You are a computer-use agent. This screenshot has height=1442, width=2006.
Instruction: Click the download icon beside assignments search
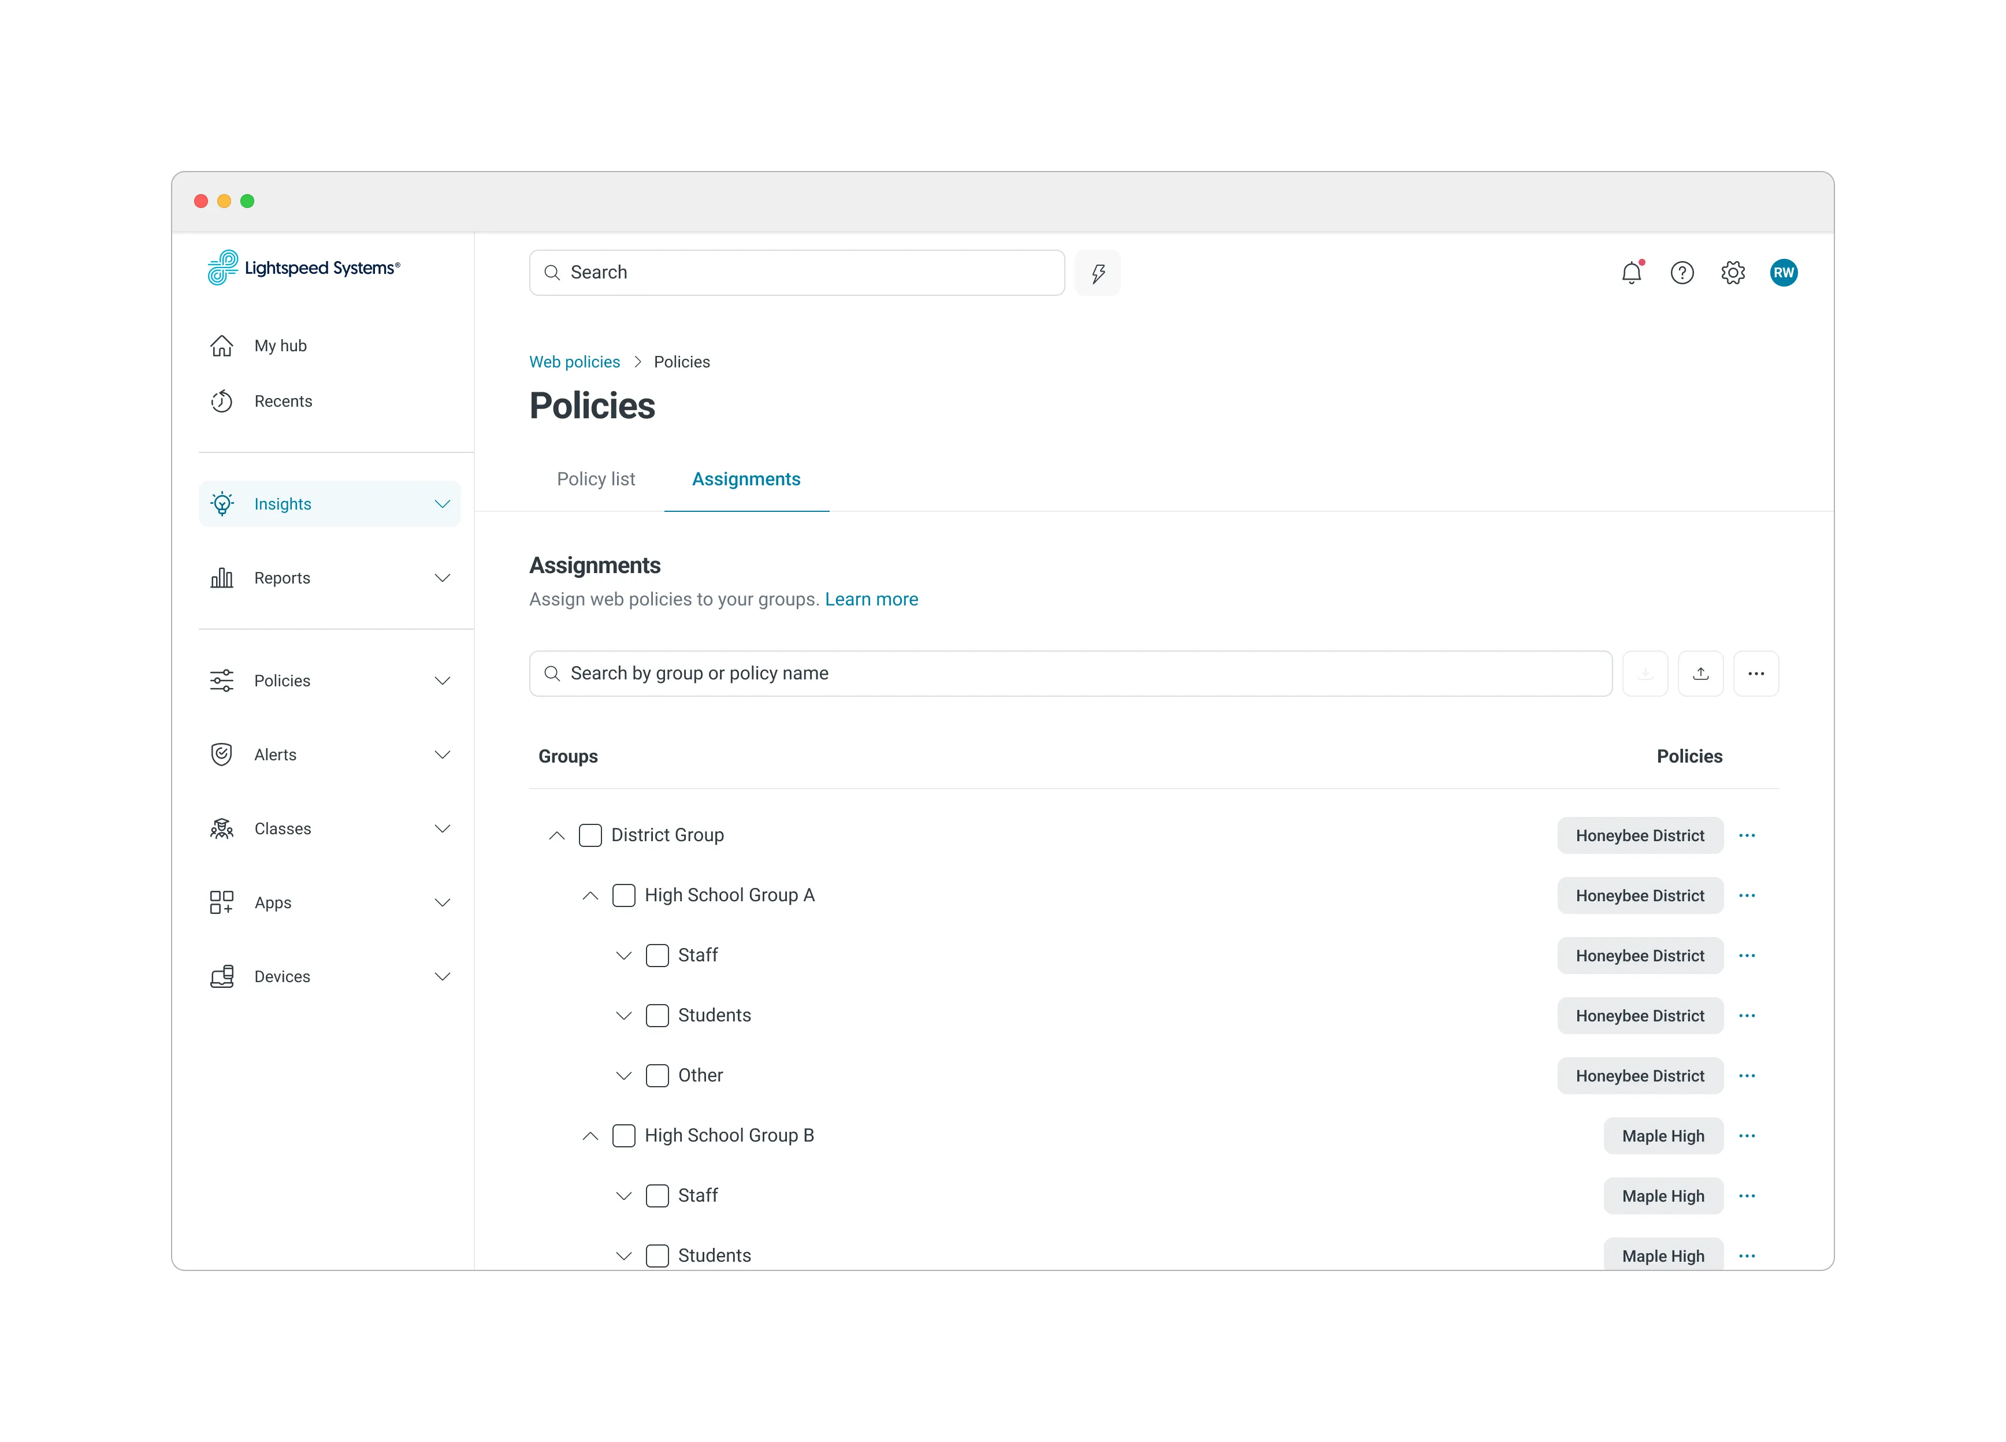click(1645, 673)
